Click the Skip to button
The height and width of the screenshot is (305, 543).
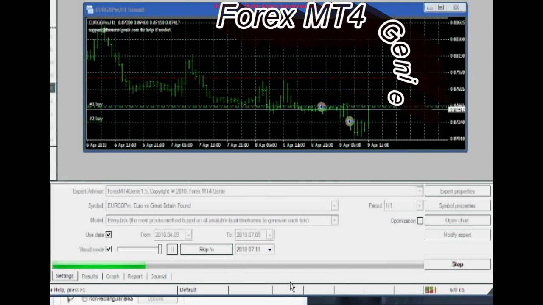[207, 249]
